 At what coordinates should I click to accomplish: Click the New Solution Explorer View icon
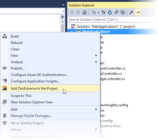point(5,102)
